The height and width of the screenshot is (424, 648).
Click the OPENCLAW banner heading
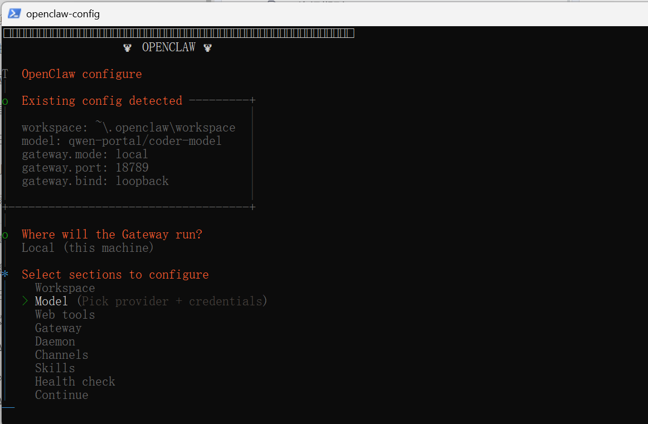pyautogui.click(x=169, y=47)
